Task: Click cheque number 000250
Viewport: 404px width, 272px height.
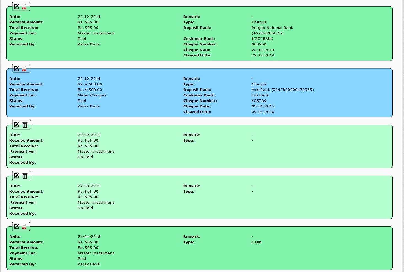Action: click(259, 44)
